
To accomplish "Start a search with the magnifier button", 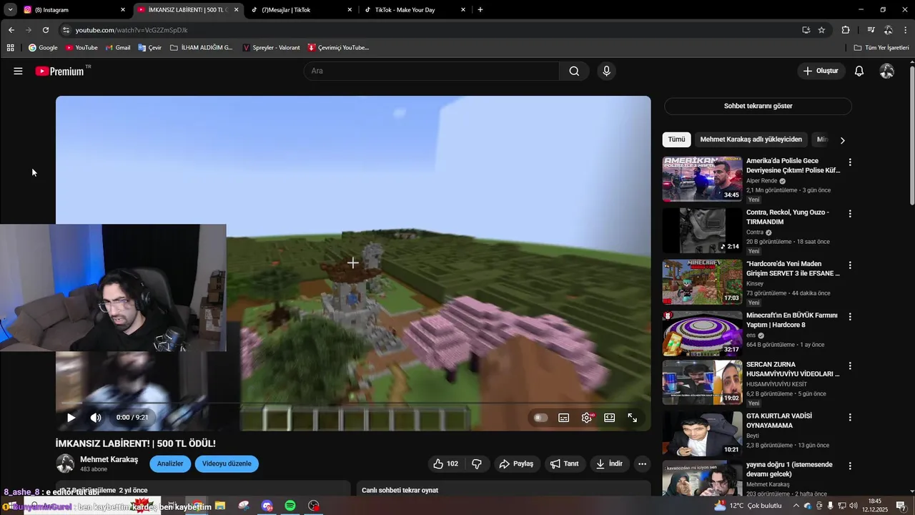I will click(x=574, y=71).
